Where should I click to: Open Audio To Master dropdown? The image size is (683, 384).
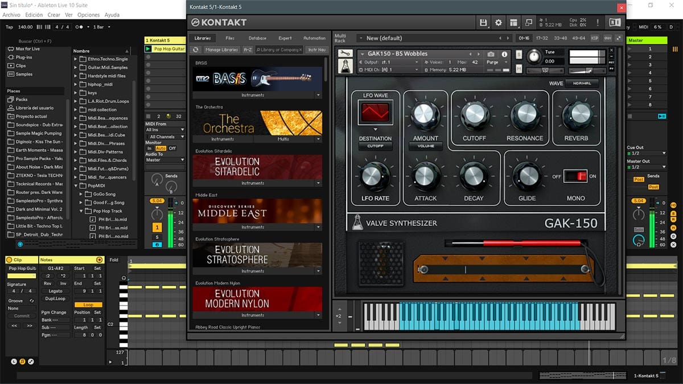(165, 160)
